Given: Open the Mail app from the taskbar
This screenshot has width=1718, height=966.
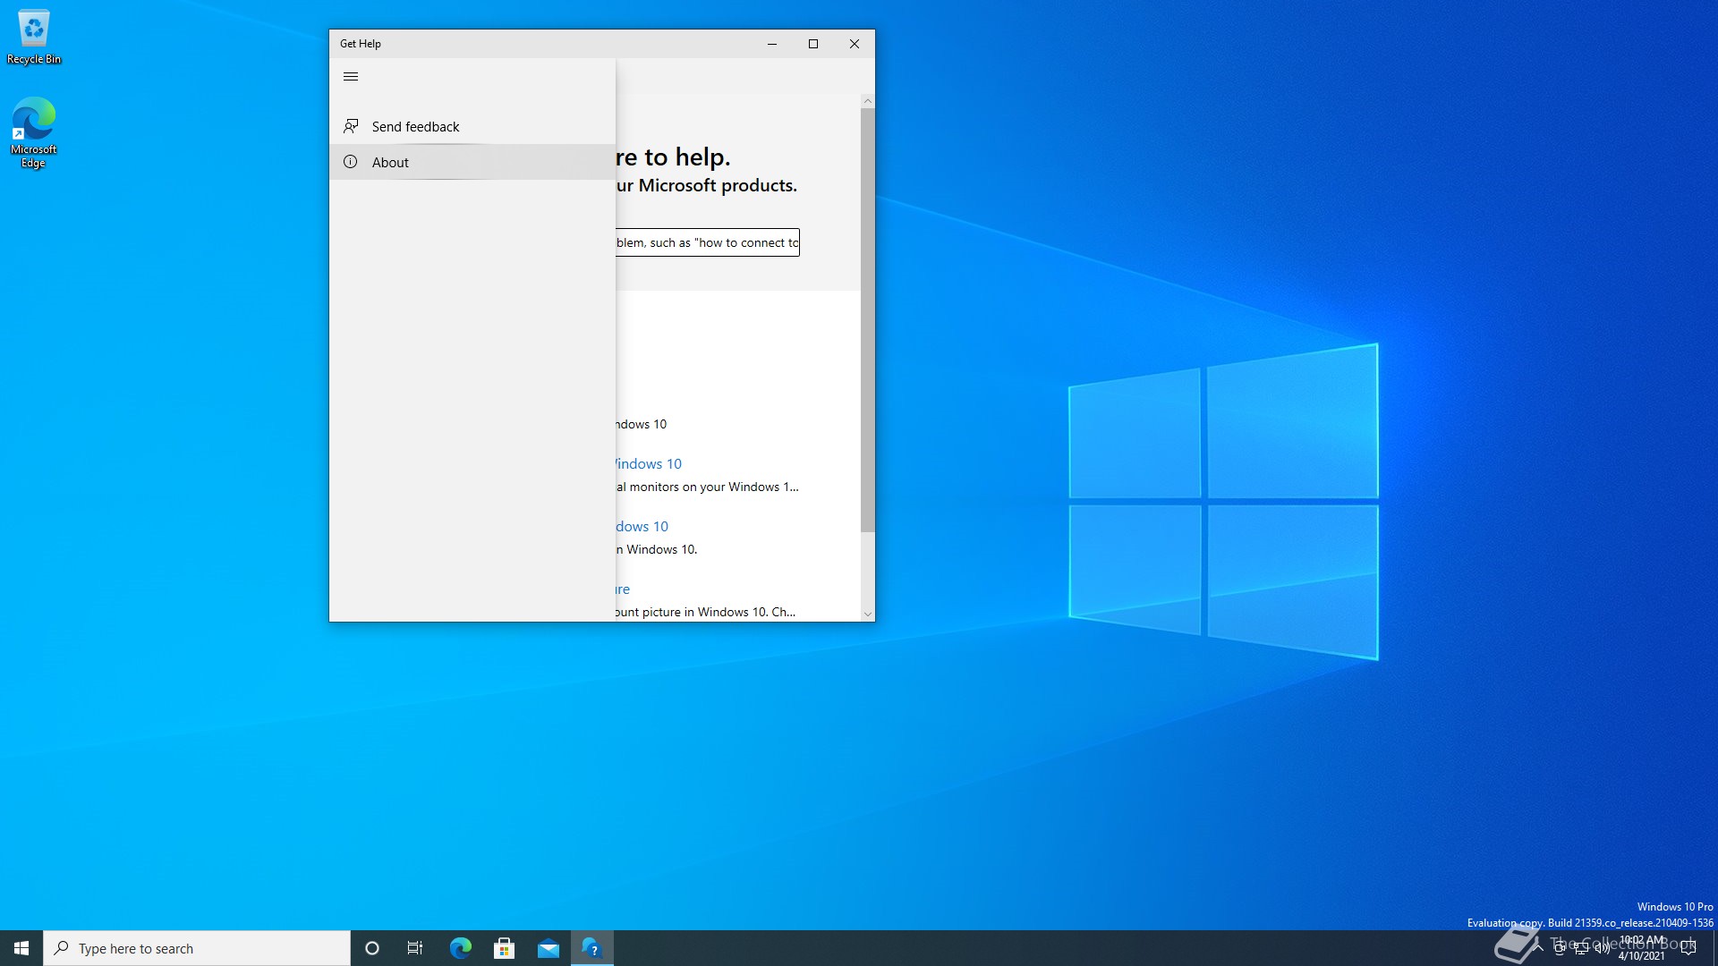Looking at the screenshot, I should [x=549, y=948].
